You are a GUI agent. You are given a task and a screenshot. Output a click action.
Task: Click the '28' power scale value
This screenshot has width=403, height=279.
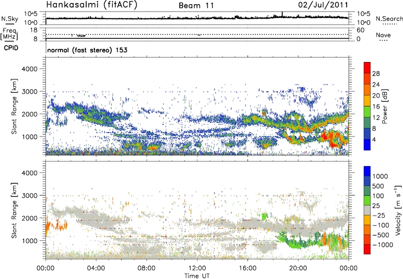[376, 74]
